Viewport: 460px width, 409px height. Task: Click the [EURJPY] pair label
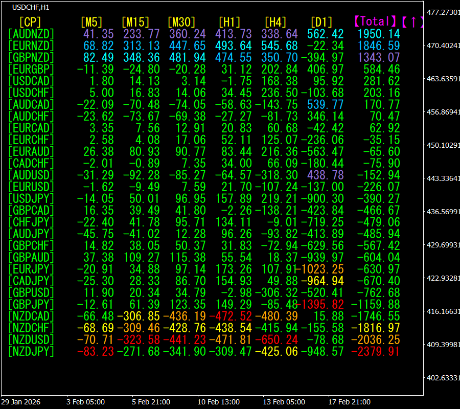click(31, 269)
